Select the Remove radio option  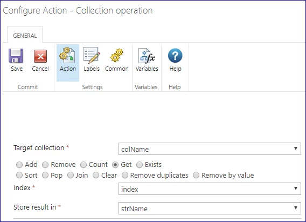(x=45, y=165)
